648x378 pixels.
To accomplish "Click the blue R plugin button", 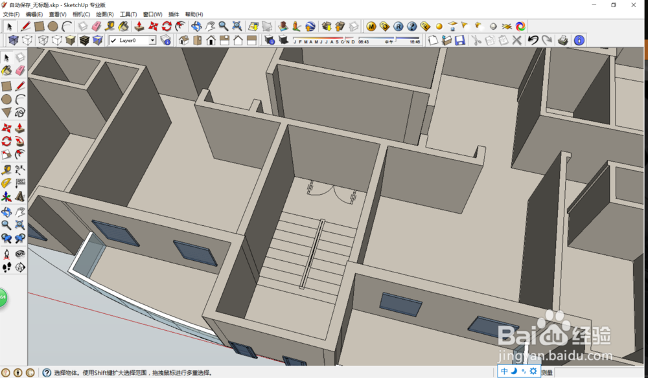I will click(398, 27).
